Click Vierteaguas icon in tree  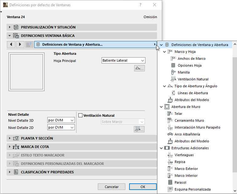pos(170,155)
